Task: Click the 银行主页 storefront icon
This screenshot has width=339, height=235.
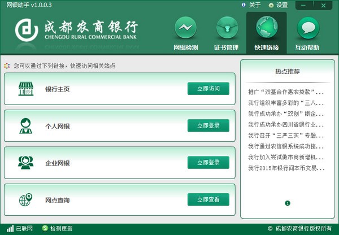Action: pyautogui.click(x=26, y=89)
